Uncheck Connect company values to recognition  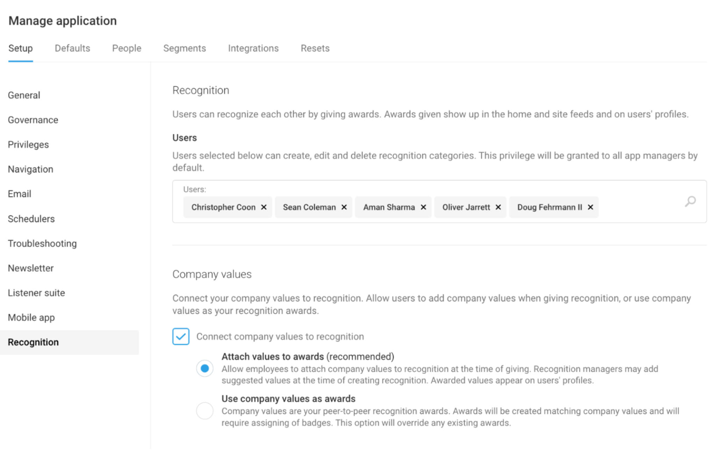point(181,336)
